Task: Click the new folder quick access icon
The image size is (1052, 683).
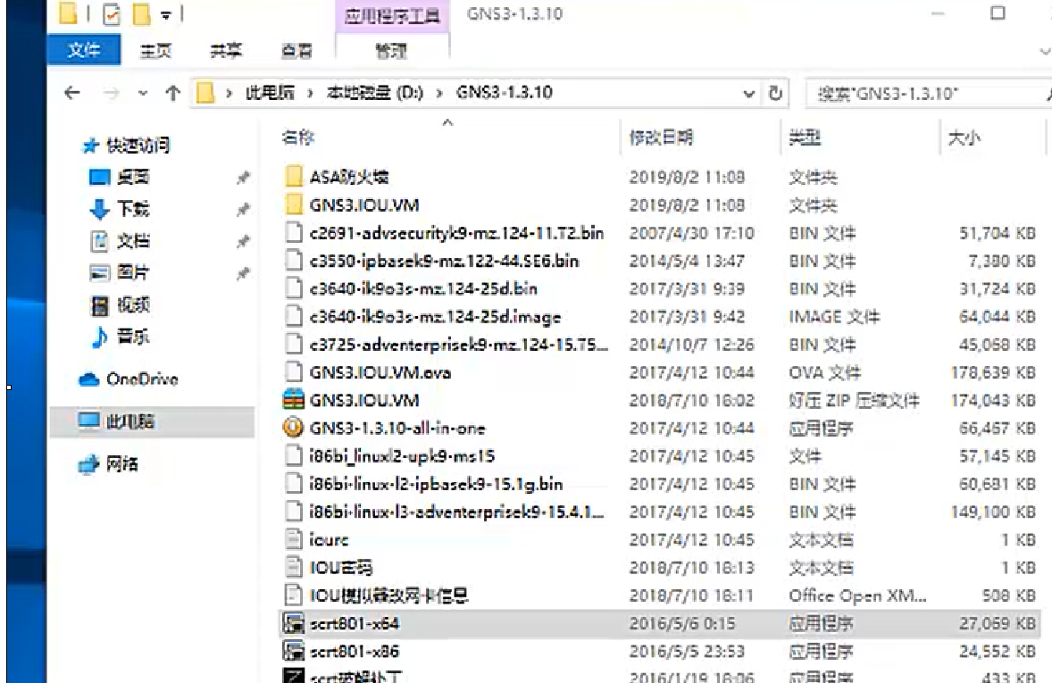Action: [141, 14]
